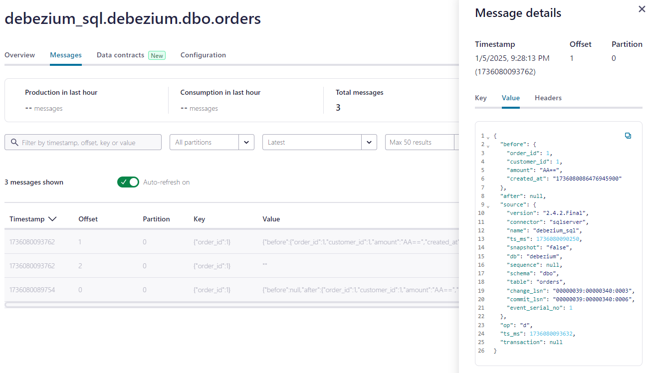Screen dimensions: 650x373
Task: Focus the filter by timestamp input
Action: [83, 142]
